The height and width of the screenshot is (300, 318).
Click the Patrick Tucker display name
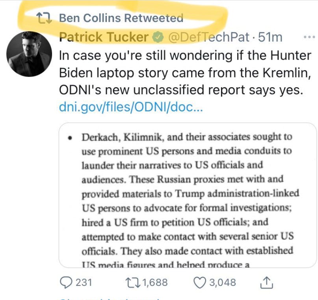(104, 37)
